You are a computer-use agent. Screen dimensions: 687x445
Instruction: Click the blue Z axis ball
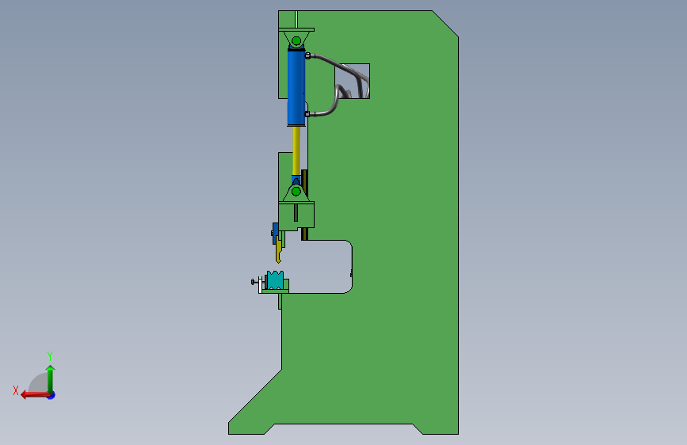pyautogui.click(x=52, y=395)
